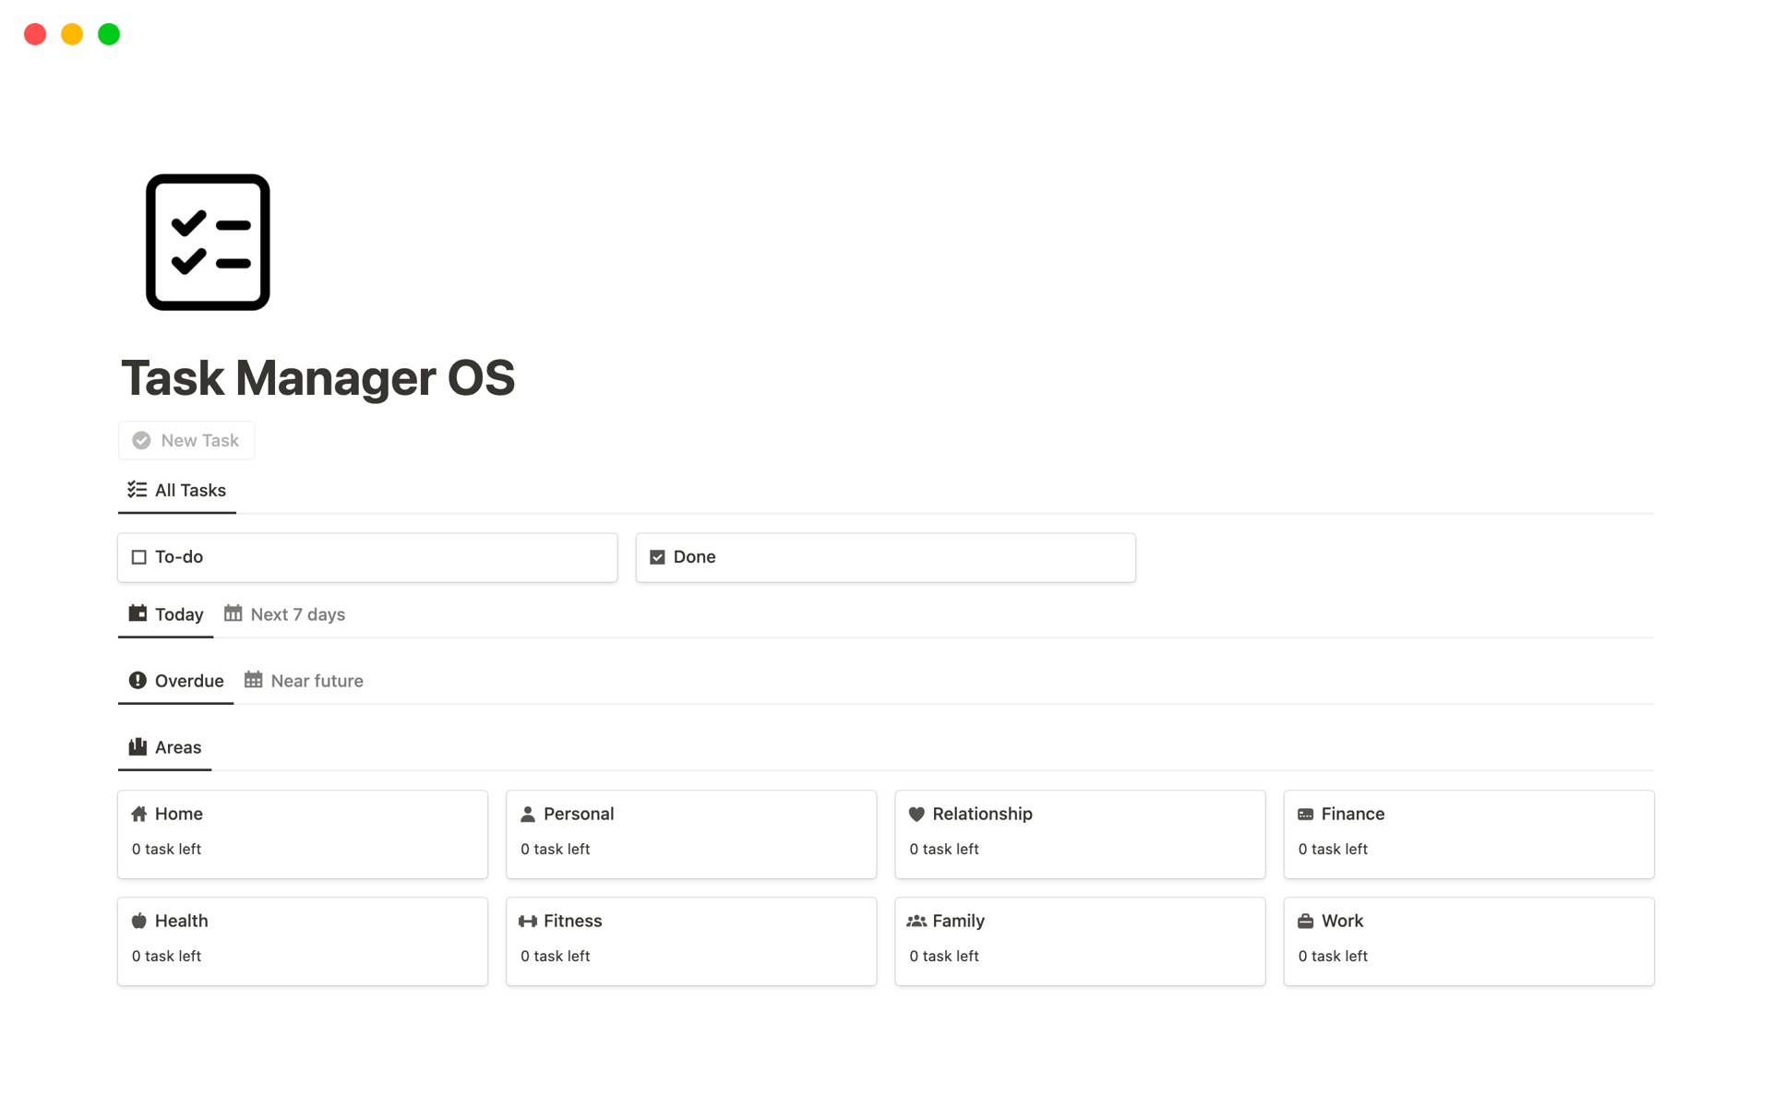Enable the Near future tab toggle

point(317,681)
